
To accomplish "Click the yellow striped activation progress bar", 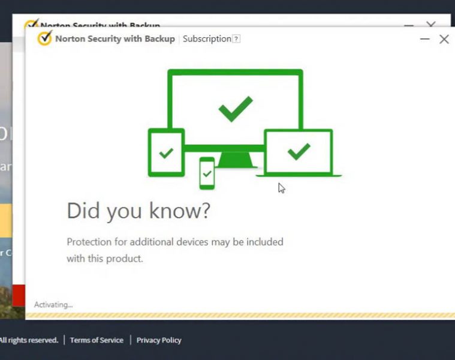I will 240,316.
